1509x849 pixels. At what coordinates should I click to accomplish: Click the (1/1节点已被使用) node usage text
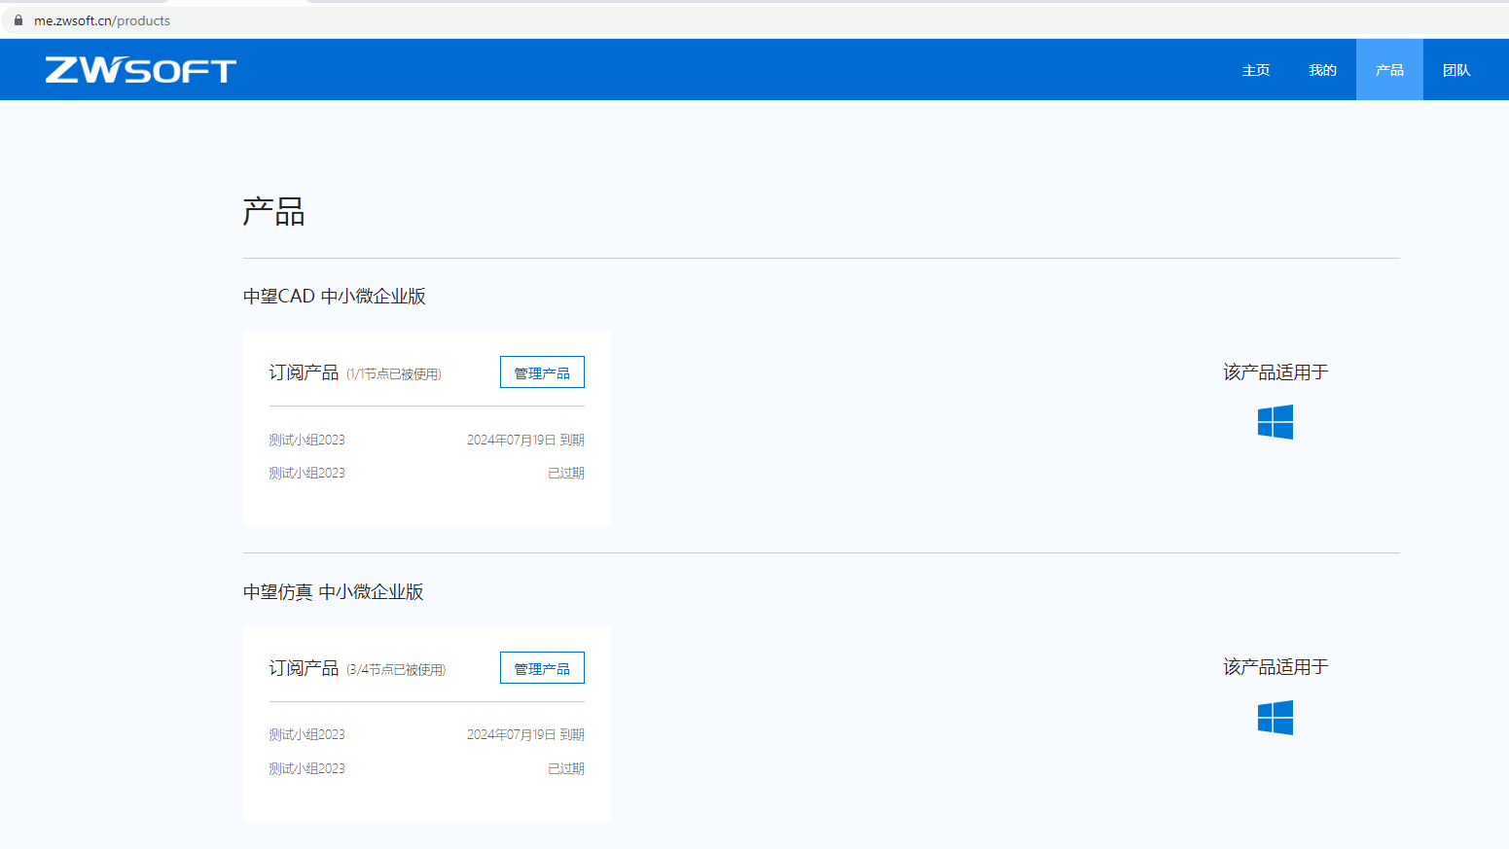click(x=394, y=374)
